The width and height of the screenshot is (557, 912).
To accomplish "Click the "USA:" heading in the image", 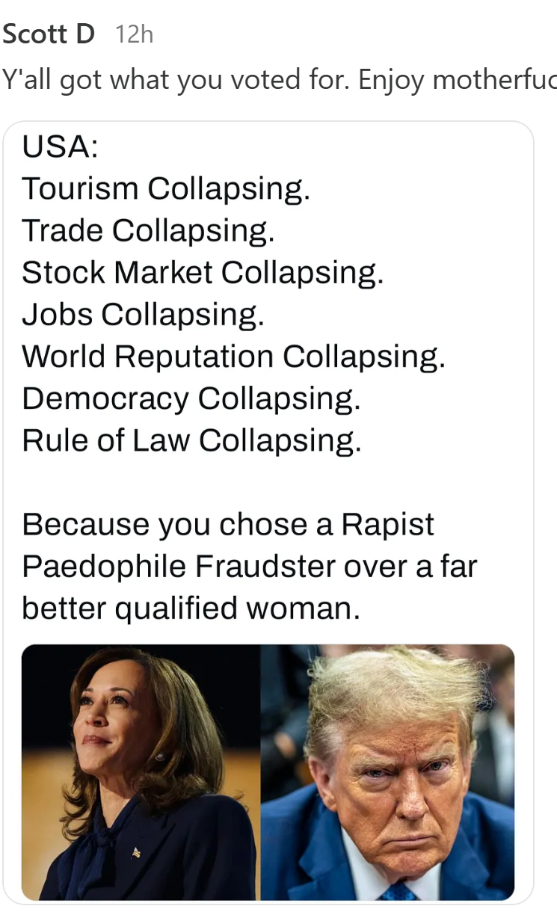I will (x=61, y=147).
